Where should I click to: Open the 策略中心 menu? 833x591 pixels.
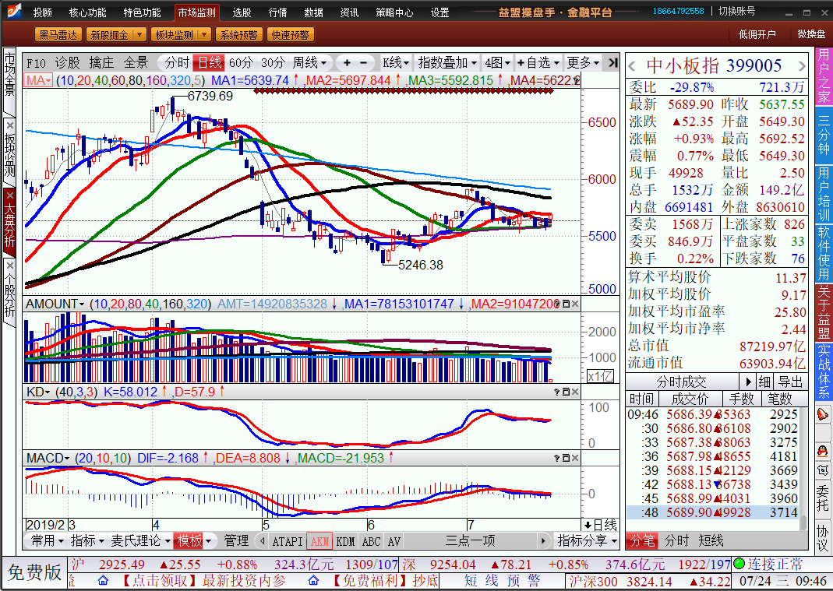394,12
